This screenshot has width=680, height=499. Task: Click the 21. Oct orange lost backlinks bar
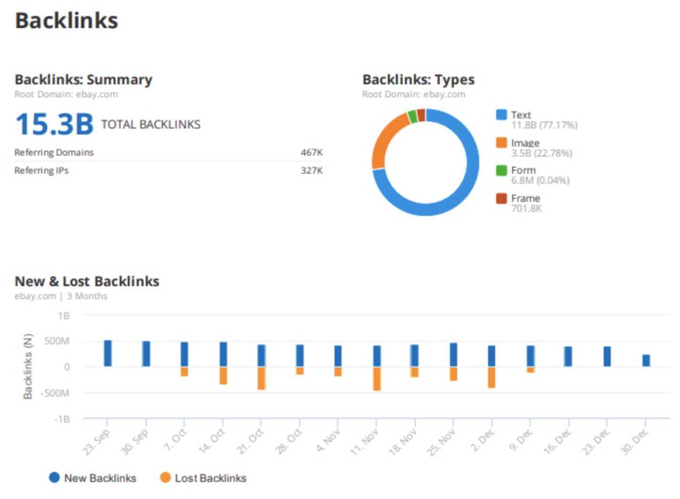[x=262, y=379]
